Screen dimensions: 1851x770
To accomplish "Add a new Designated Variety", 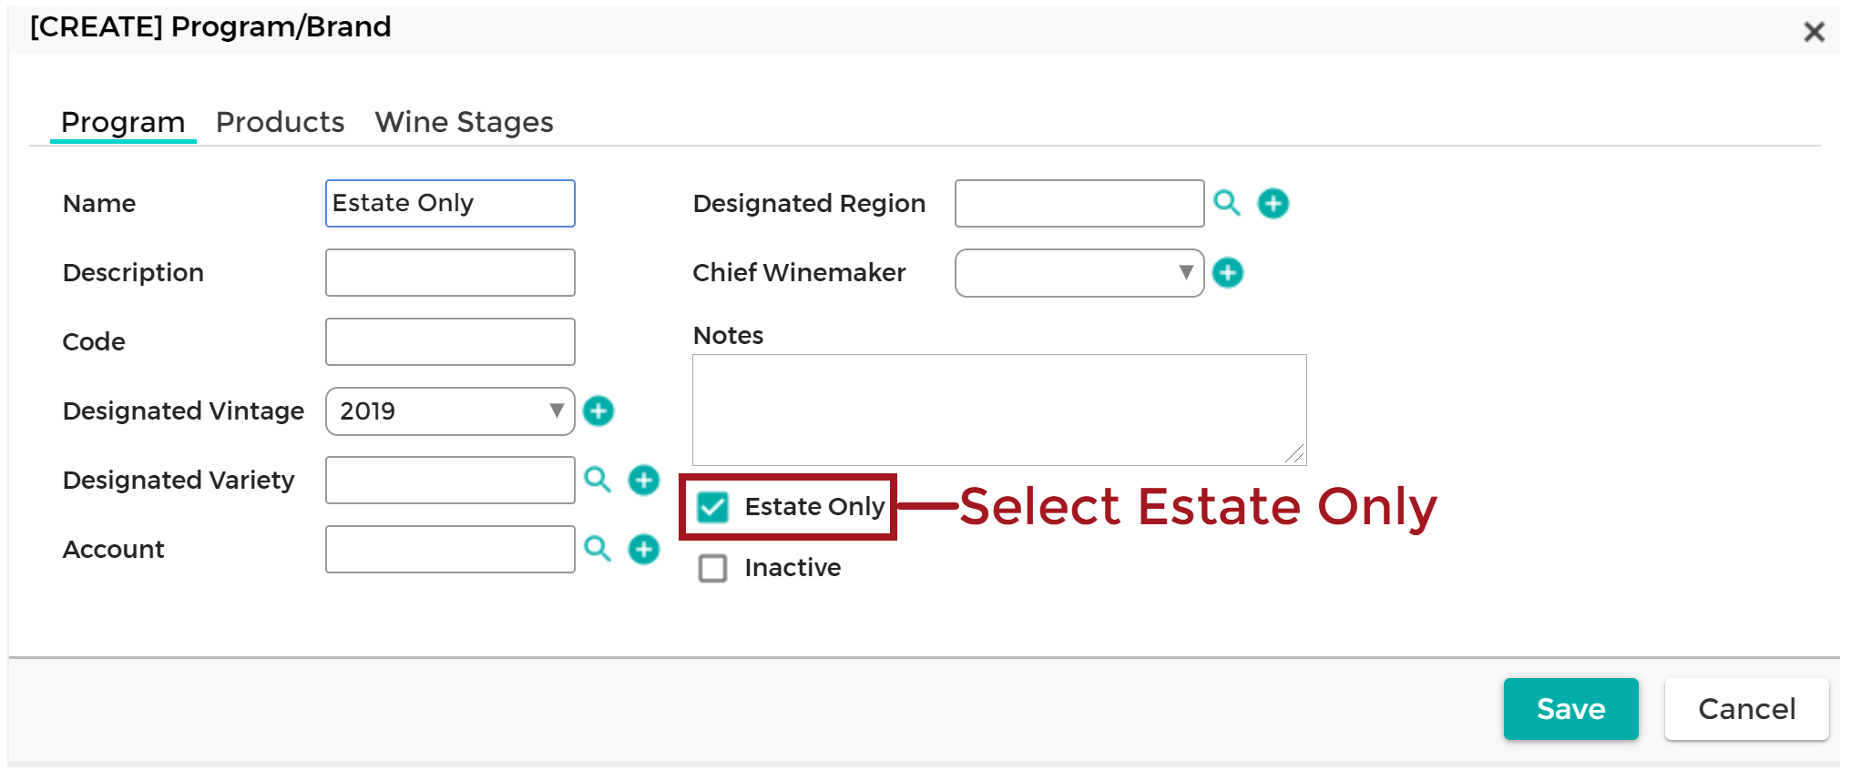I will pyautogui.click(x=644, y=480).
